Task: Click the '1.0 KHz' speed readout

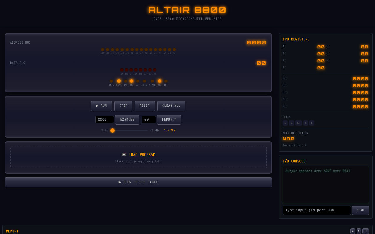Action: [170, 131]
